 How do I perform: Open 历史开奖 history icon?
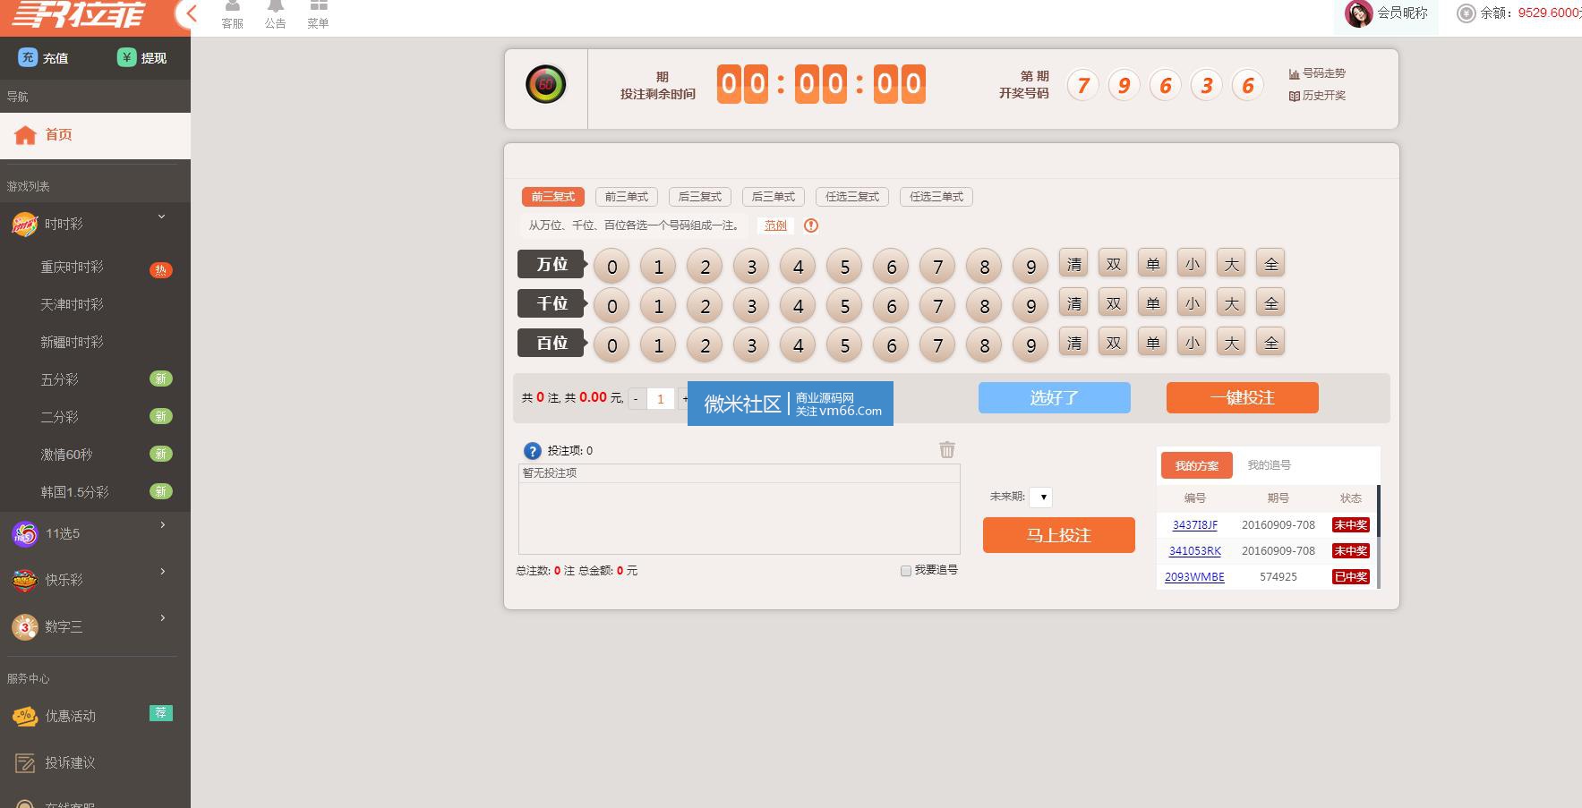coord(1294,96)
